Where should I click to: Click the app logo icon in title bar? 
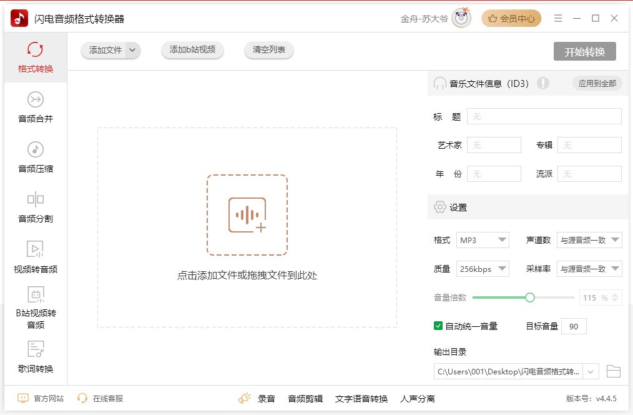(19, 19)
